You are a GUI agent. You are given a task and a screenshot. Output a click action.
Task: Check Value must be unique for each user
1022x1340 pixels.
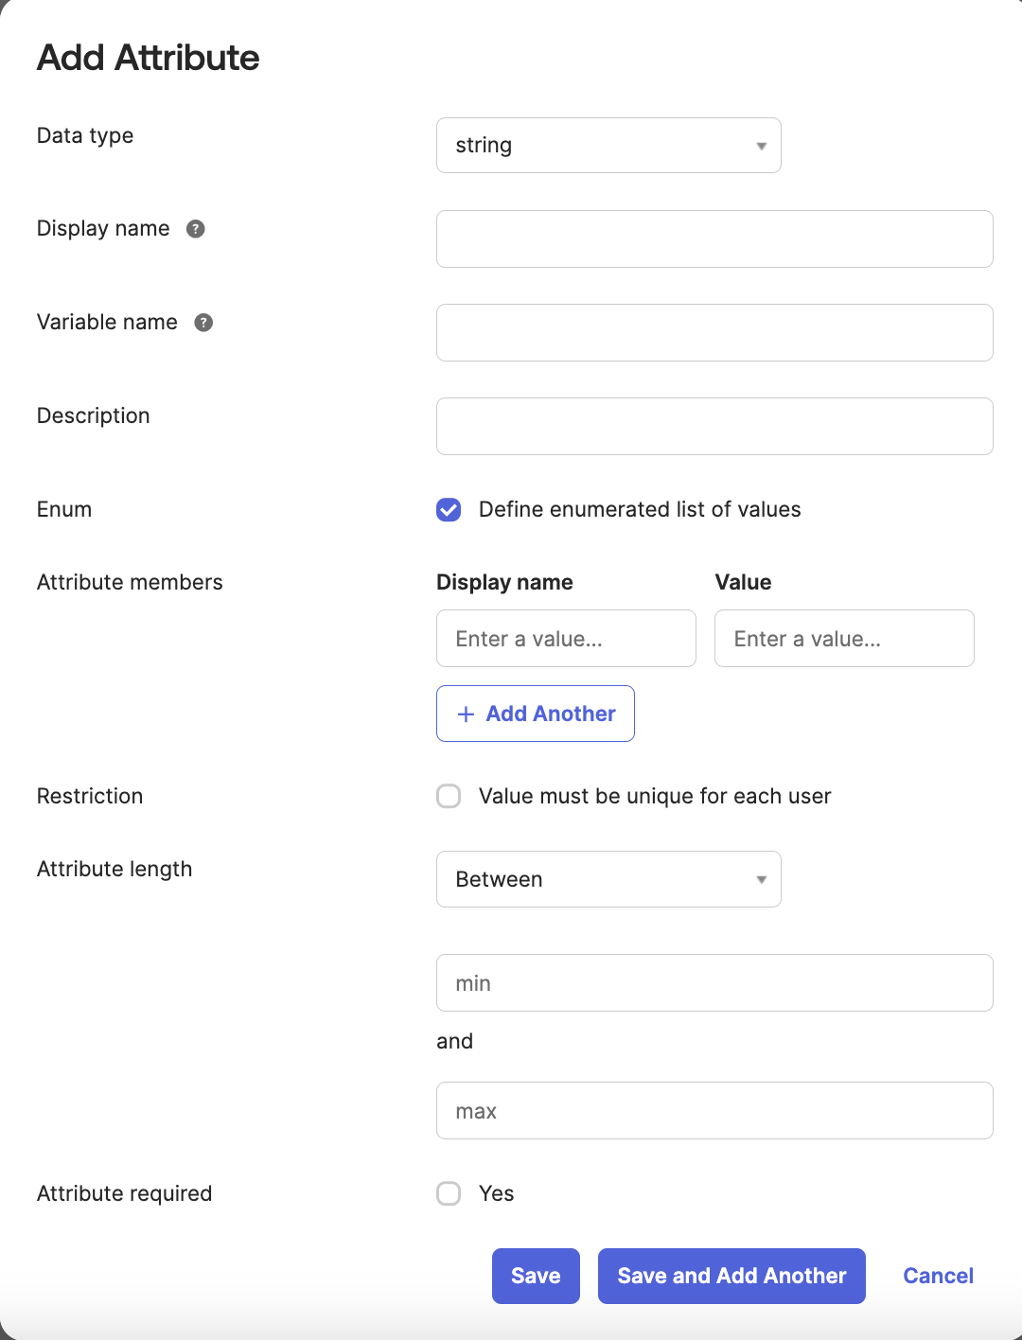pyautogui.click(x=449, y=796)
